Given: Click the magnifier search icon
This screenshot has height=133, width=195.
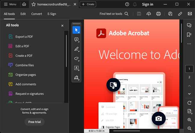Looking at the screenshot, I should 126,14.
